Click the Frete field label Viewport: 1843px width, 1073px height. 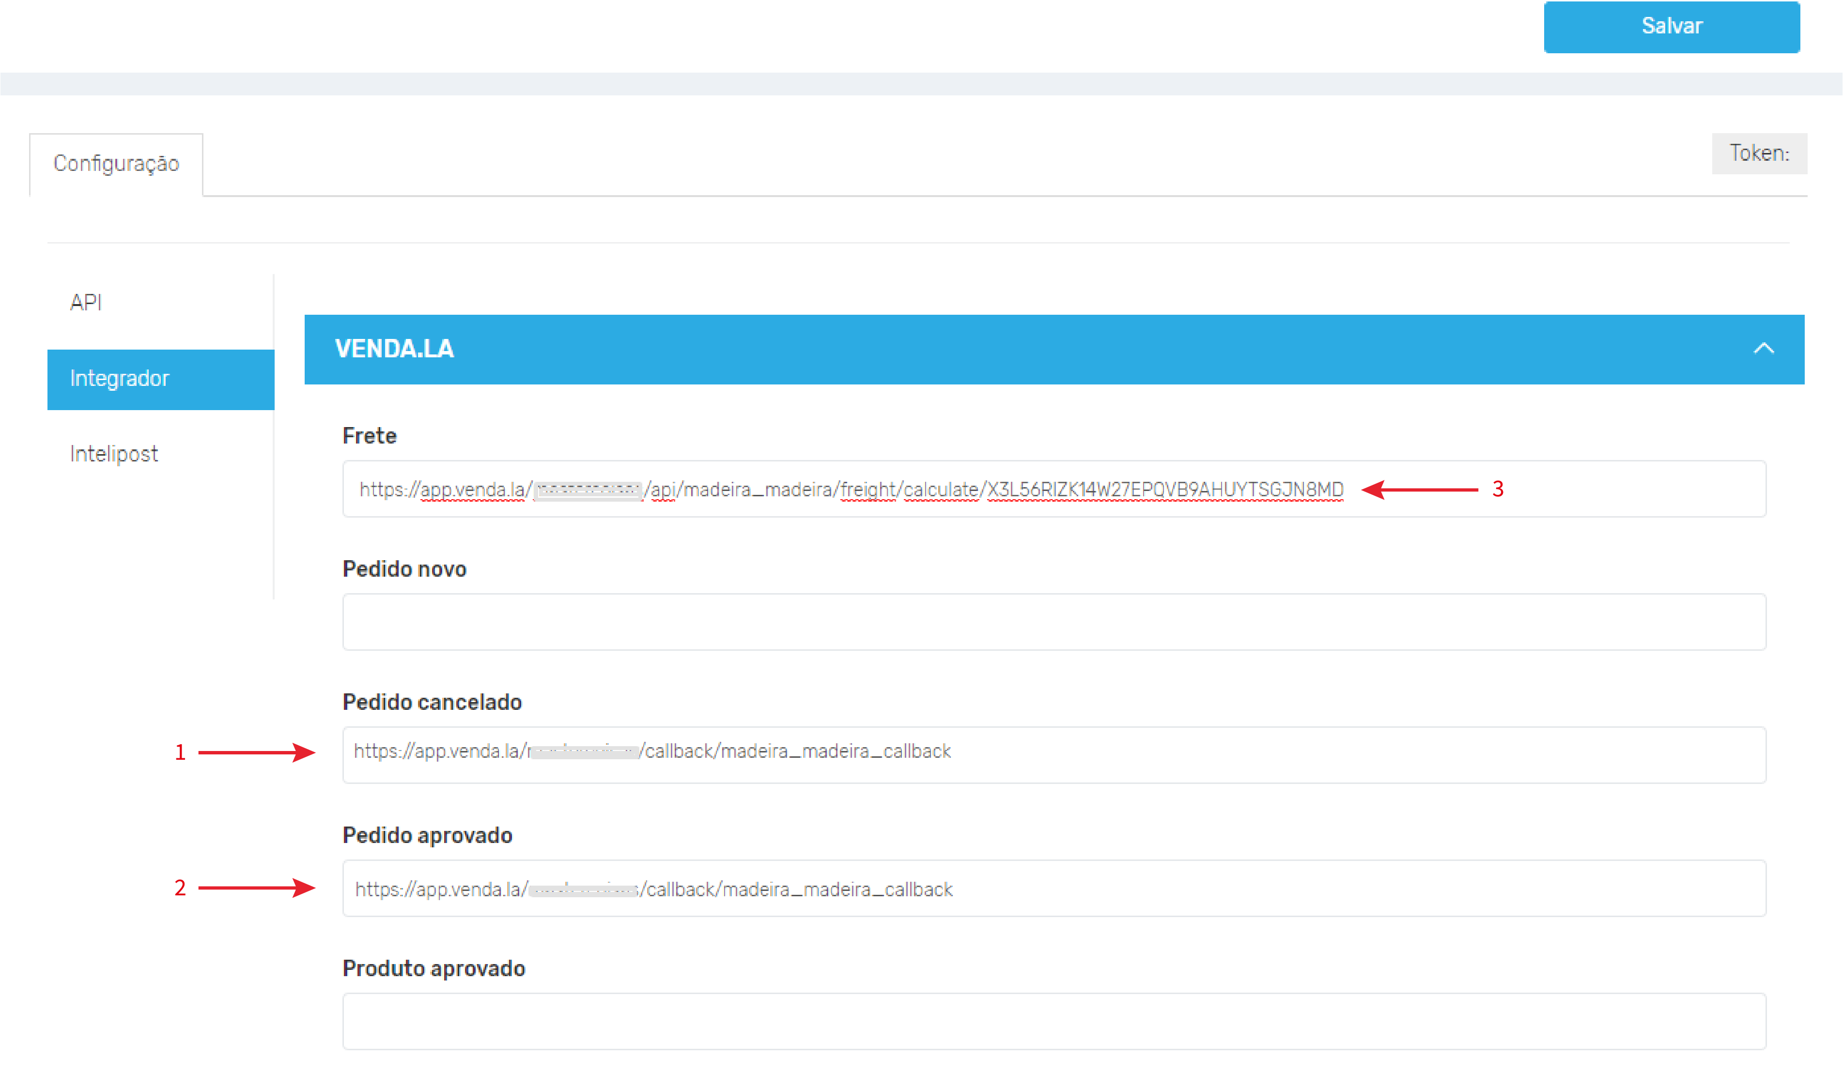click(x=370, y=436)
